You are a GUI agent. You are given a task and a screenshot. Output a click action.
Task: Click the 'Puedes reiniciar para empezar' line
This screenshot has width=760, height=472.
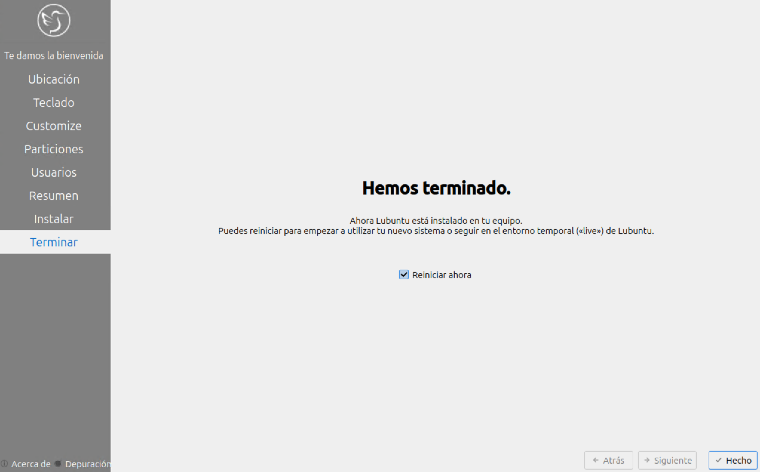point(436,231)
